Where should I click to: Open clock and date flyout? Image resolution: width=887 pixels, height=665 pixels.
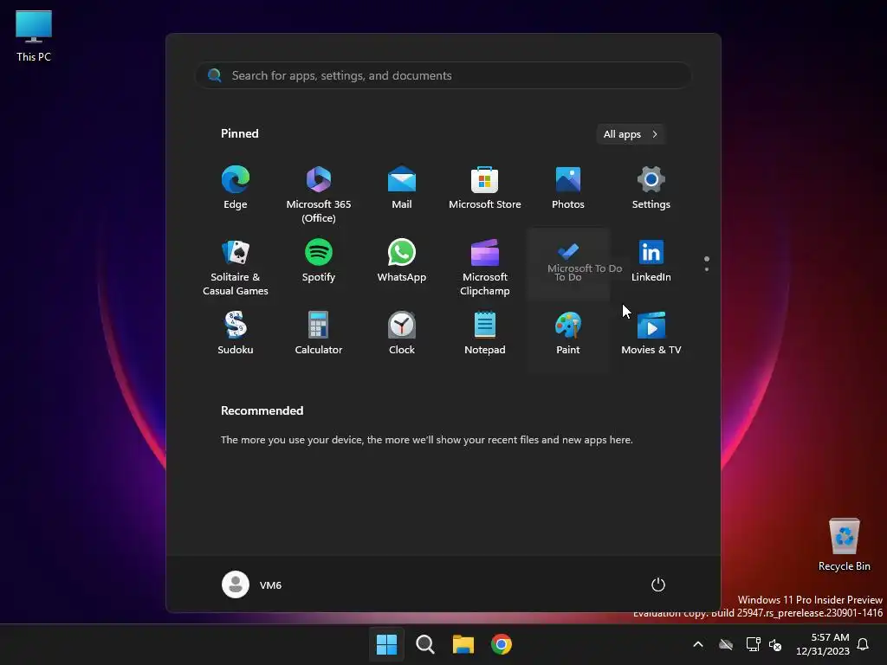pyautogui.click(x=823, y=644)
